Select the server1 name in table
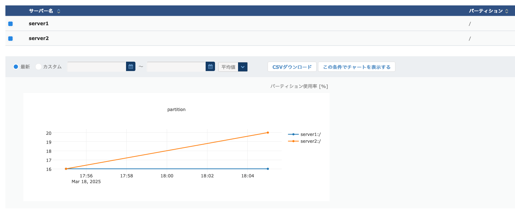515x221 pixels. tap(39, 24)
